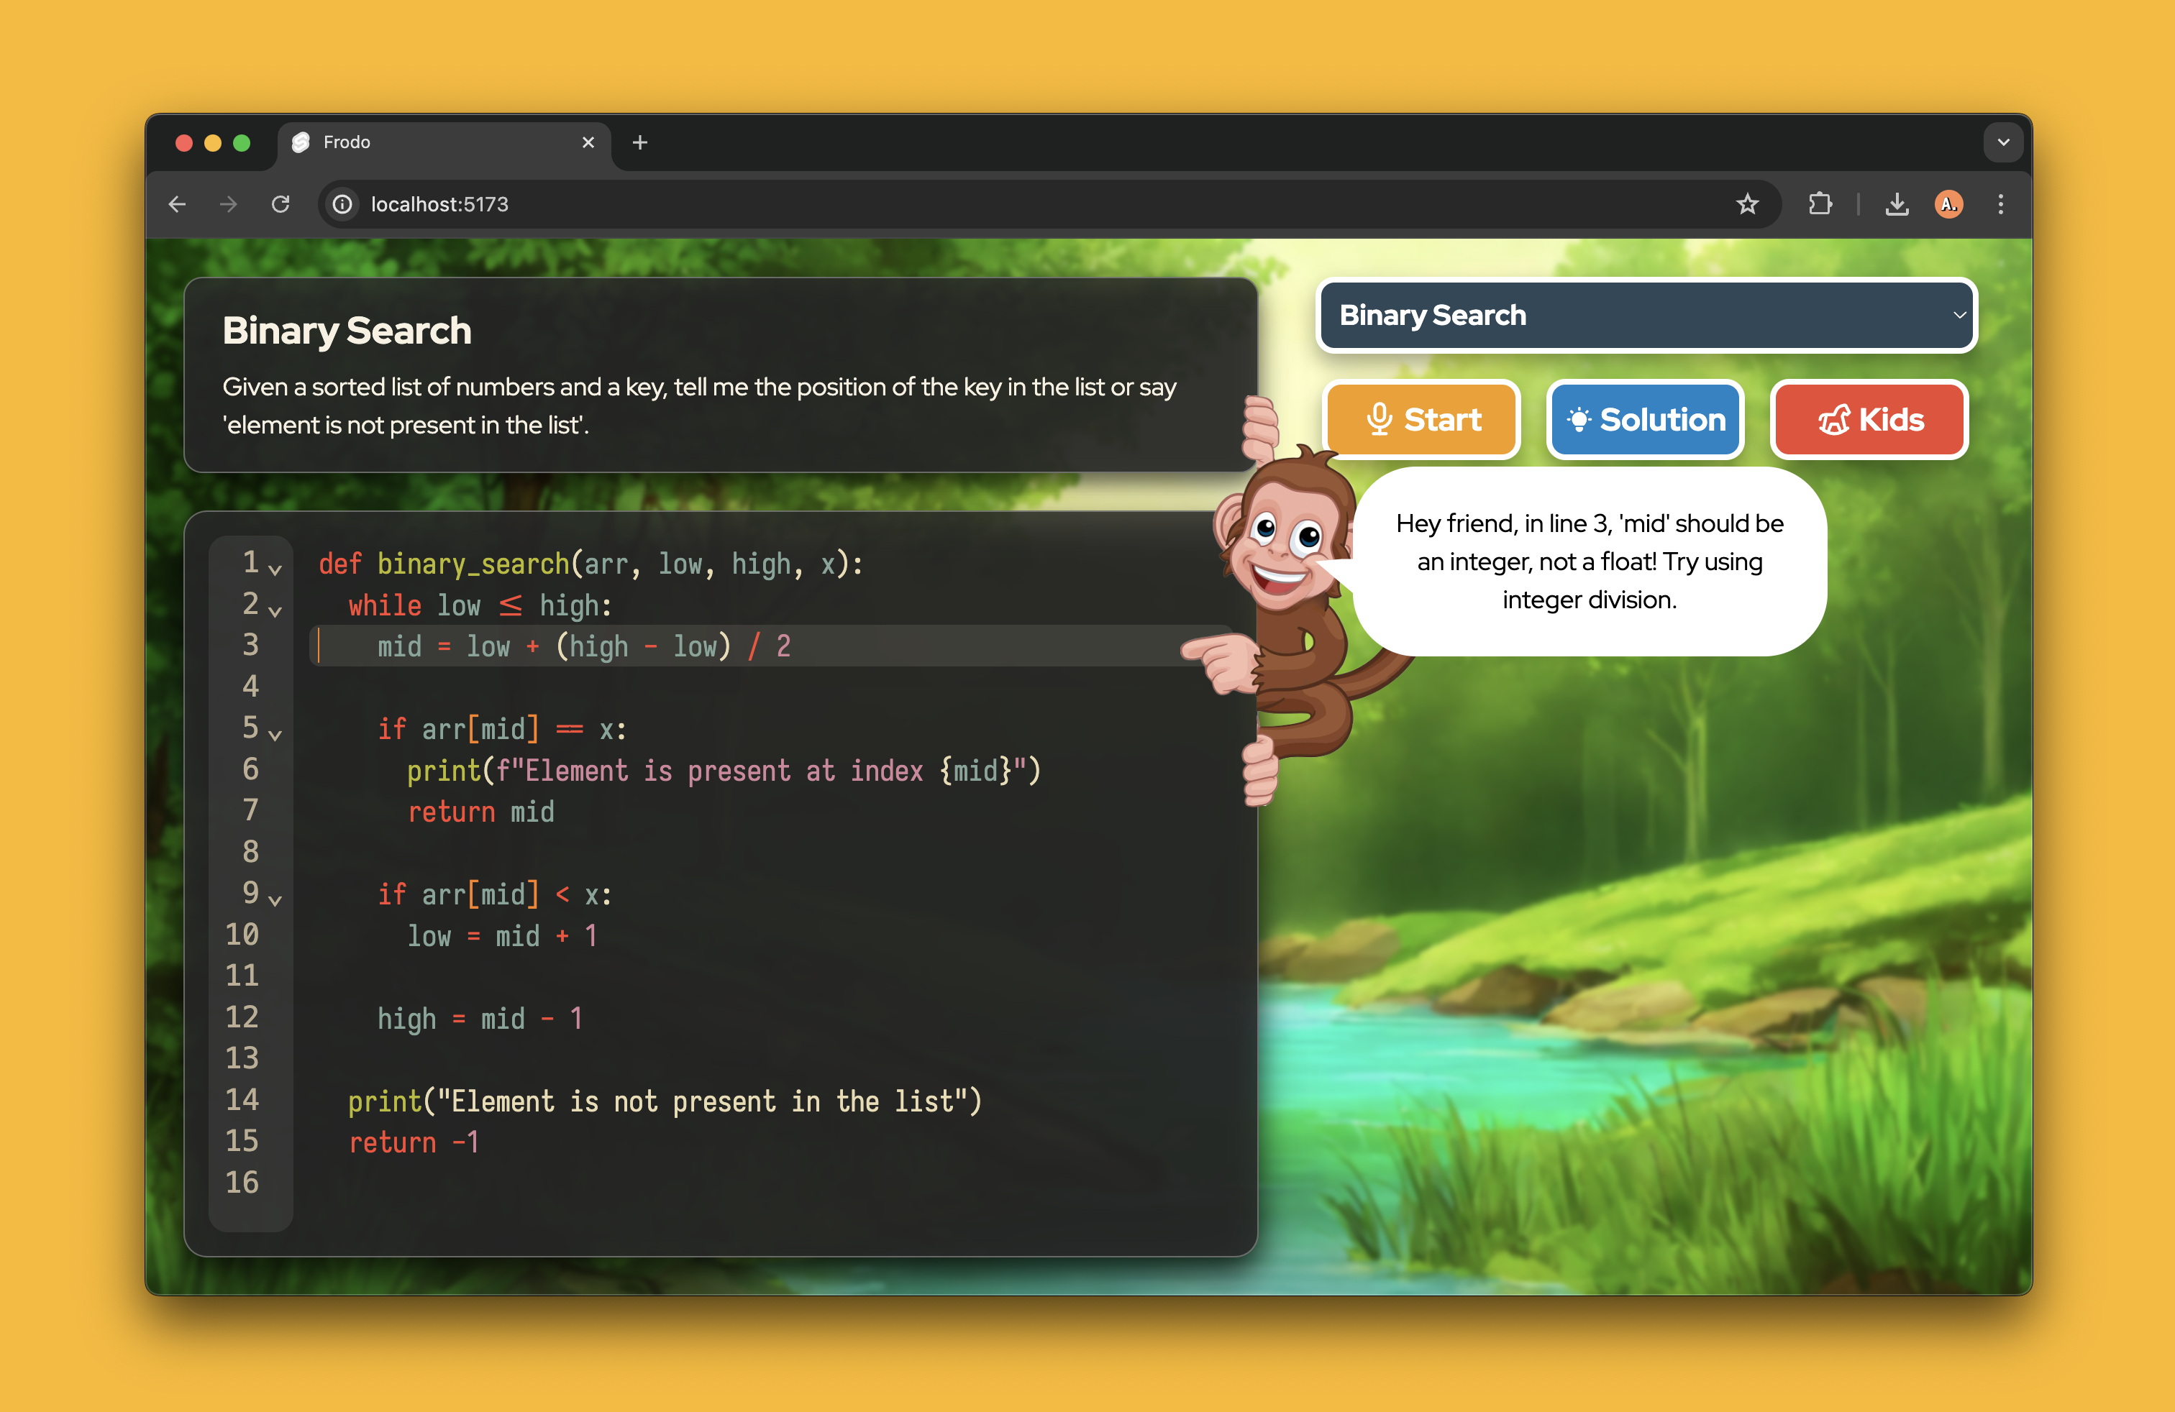2175x1412 pixels.
Task: Collapse the while loop fold at line 2
Action: coord(275,611)
